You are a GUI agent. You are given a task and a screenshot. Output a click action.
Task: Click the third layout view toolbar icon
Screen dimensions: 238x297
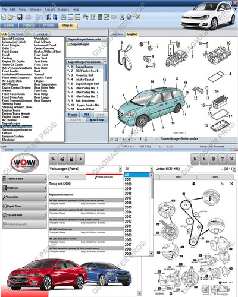[x=77, y=17]
